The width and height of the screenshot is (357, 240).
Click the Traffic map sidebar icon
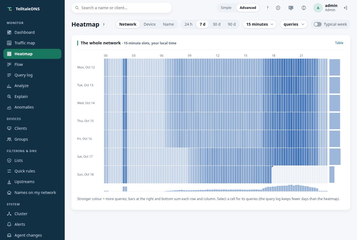[9, 43]
